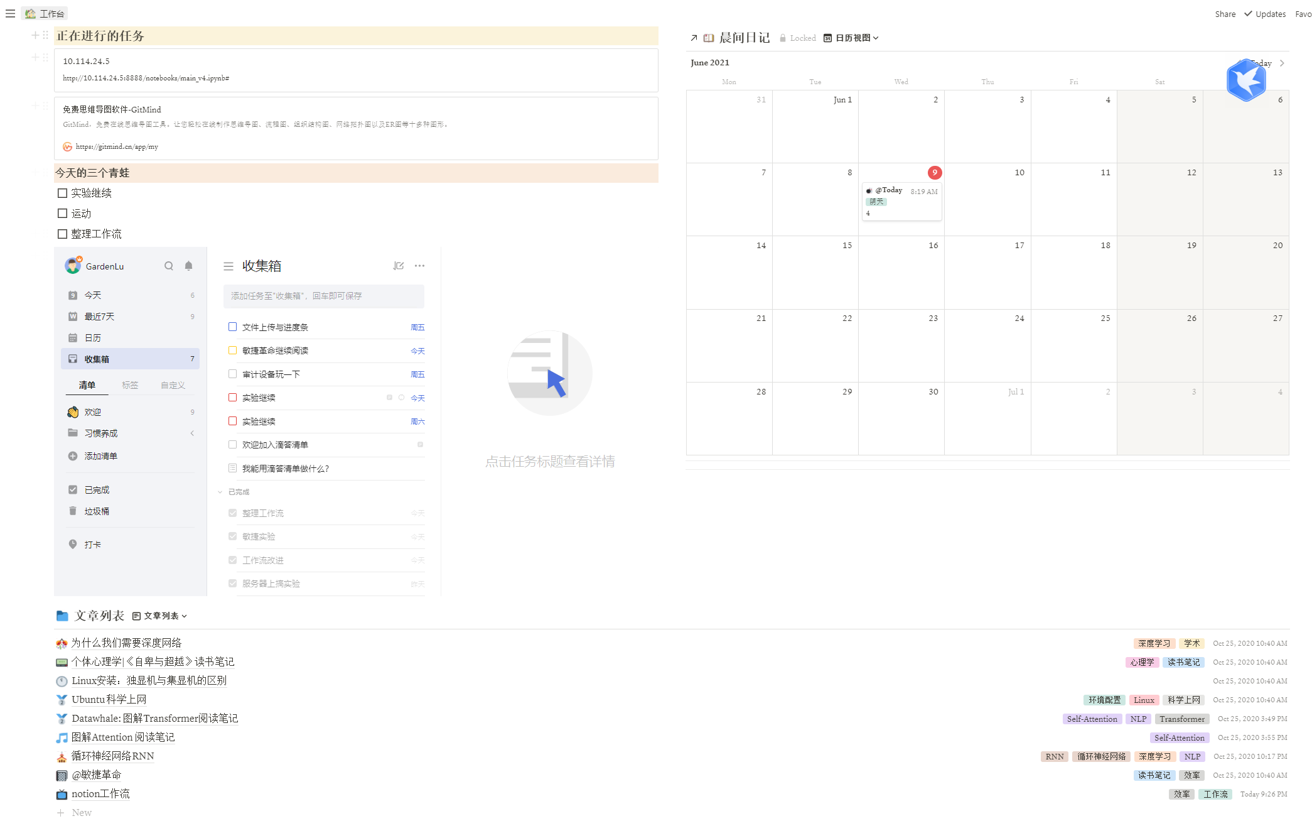
Task: Open the 日历视图 dropdown
Action: click(x=855, y=38)
